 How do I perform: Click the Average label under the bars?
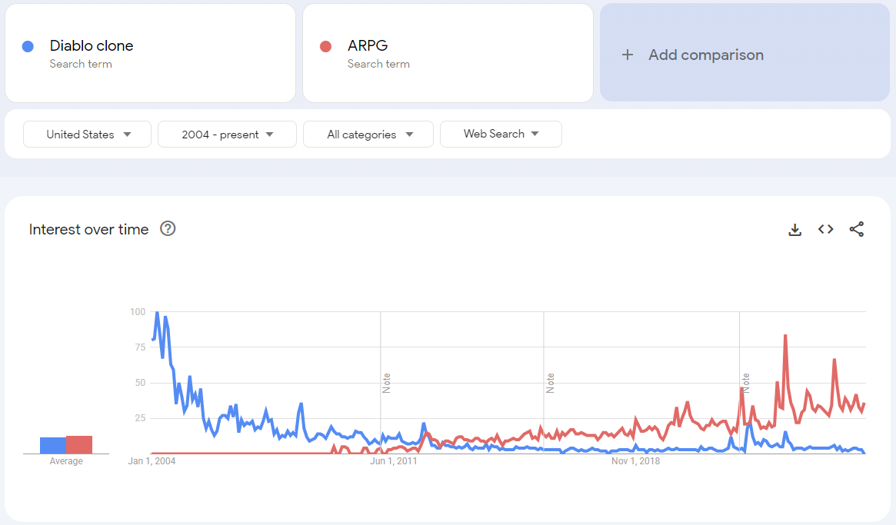[x=66, y=461]
